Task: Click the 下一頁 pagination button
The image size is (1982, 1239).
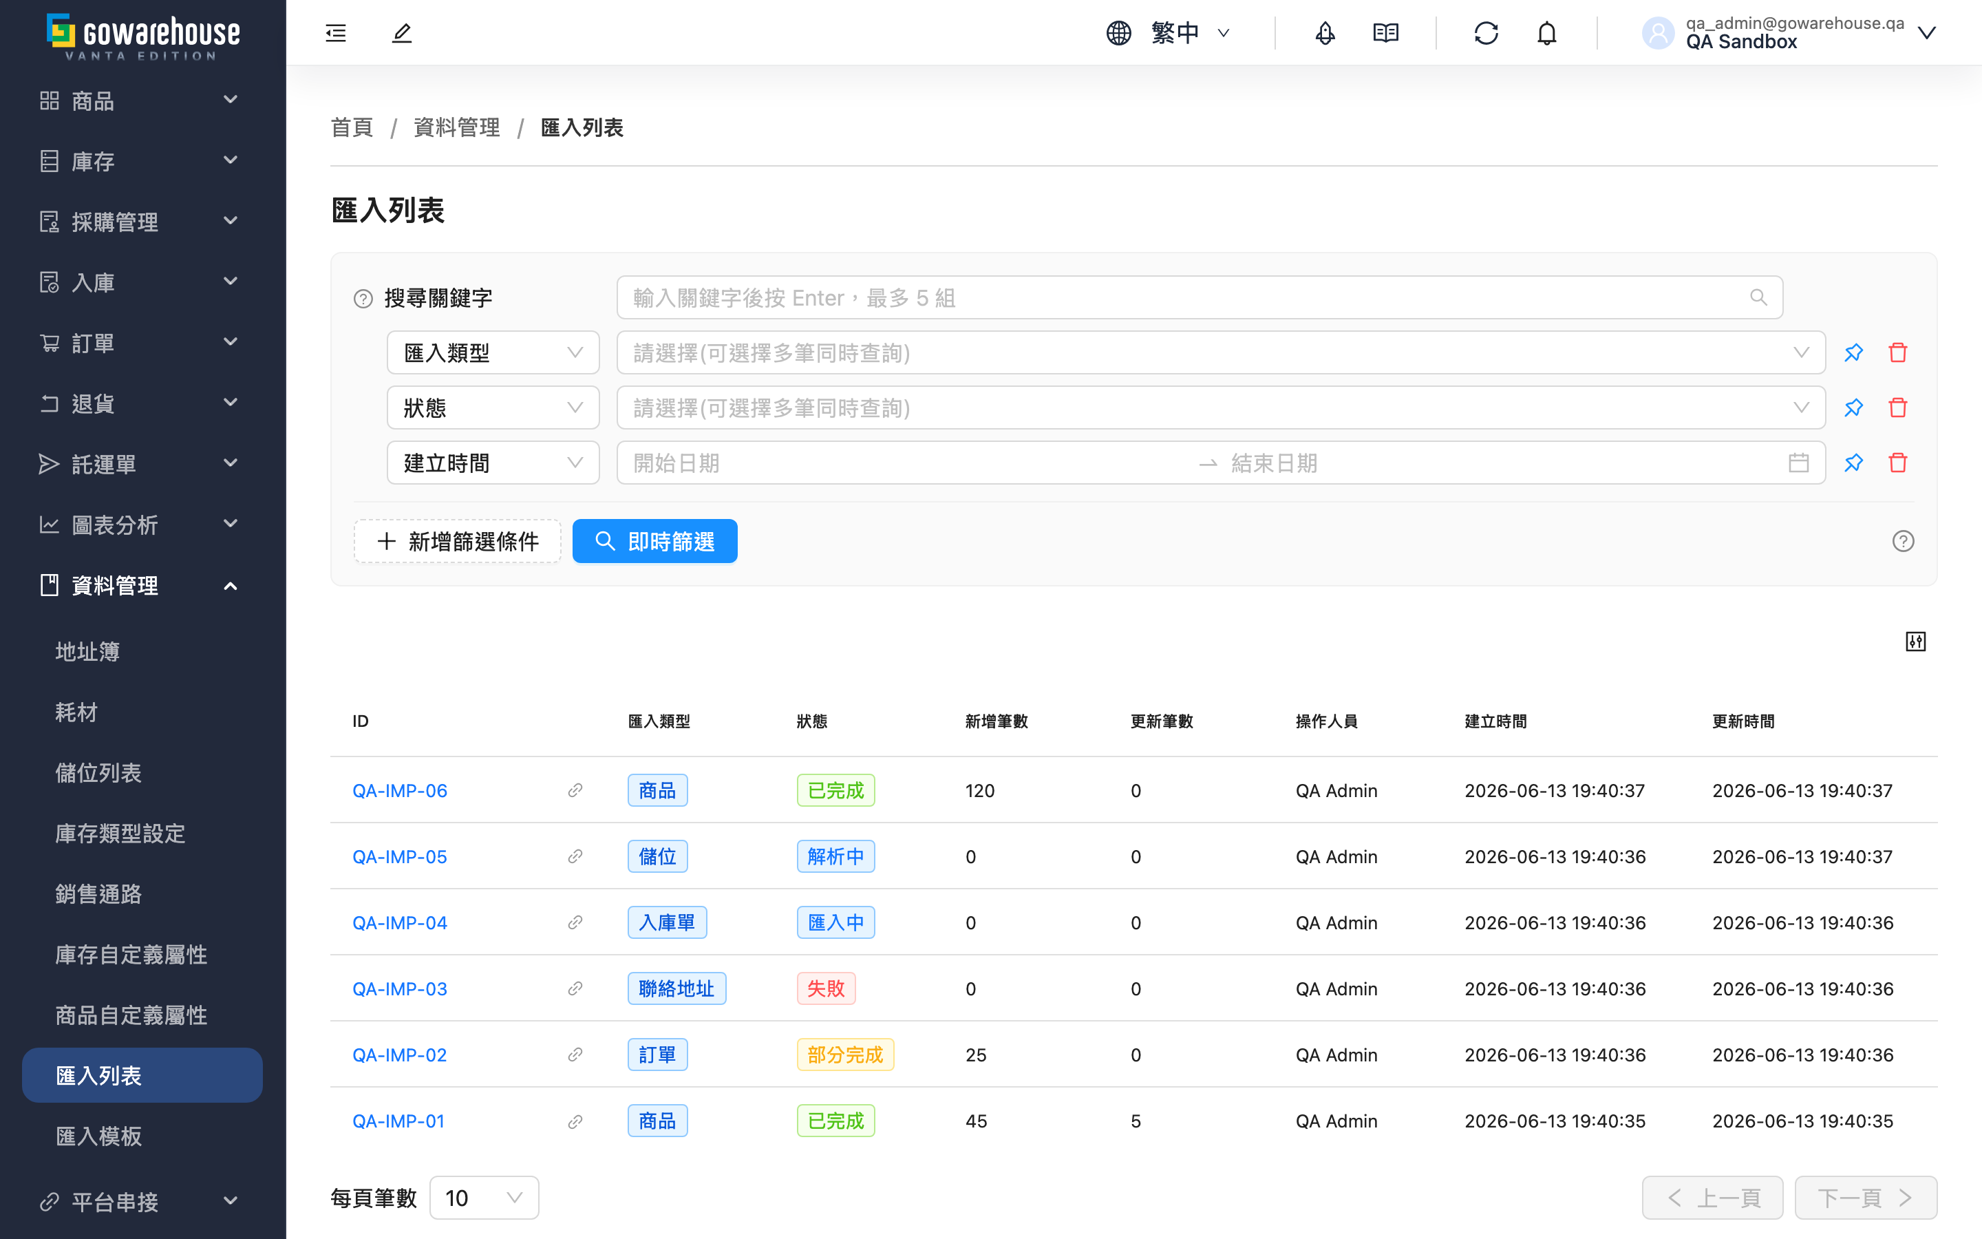Action: click(1866, 1198)
